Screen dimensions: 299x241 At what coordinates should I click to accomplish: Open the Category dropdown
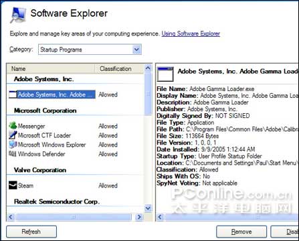pyautogui.click(x=90, y=50)
